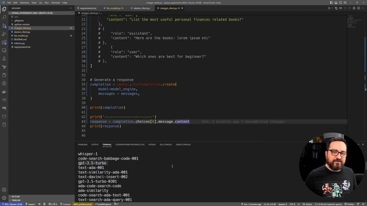Run Python file with the play icon
The height and width of the screenshot is (206, 367).
(329, 8)
